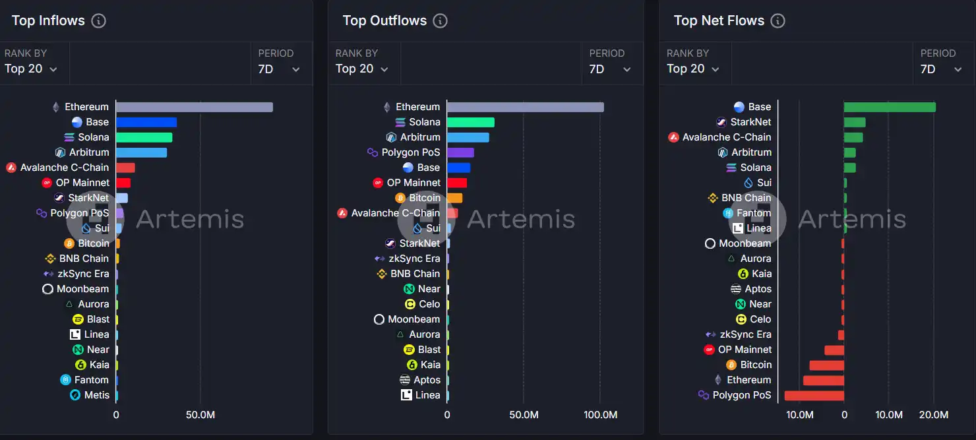Click the Bitcoin icon in Top Outflows
This screenshot has width=976, height=440.
(400, 198)
